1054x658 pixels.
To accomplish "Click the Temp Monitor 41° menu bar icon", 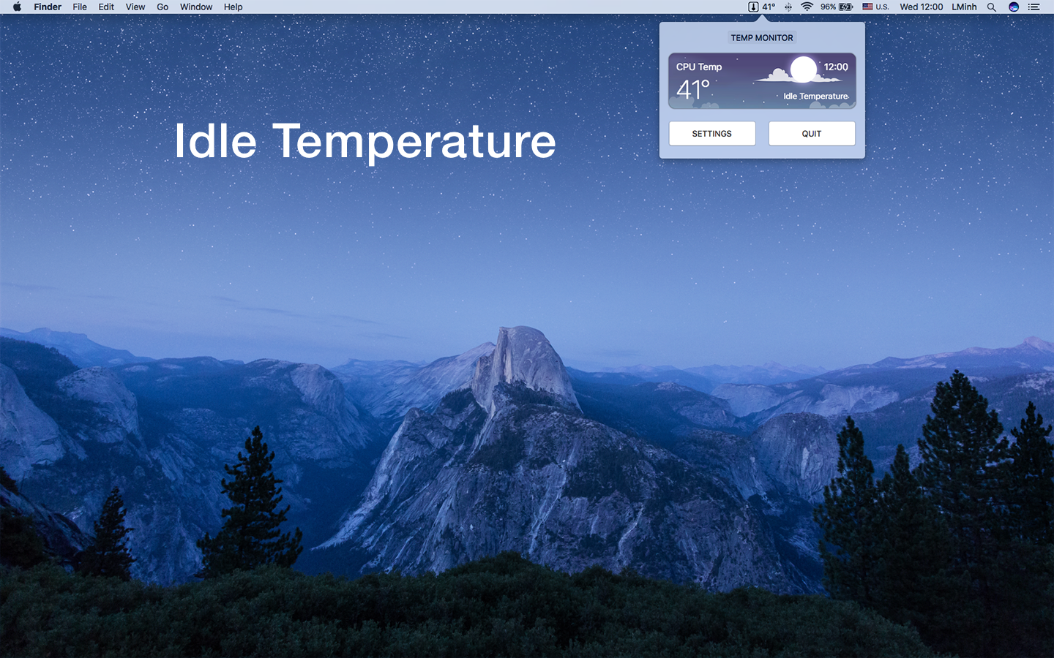I will click(x=761, y=7).
